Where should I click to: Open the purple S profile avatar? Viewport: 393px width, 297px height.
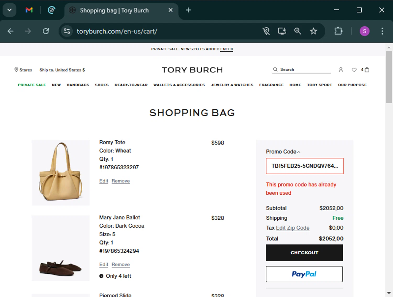click(x=364, y=31)
